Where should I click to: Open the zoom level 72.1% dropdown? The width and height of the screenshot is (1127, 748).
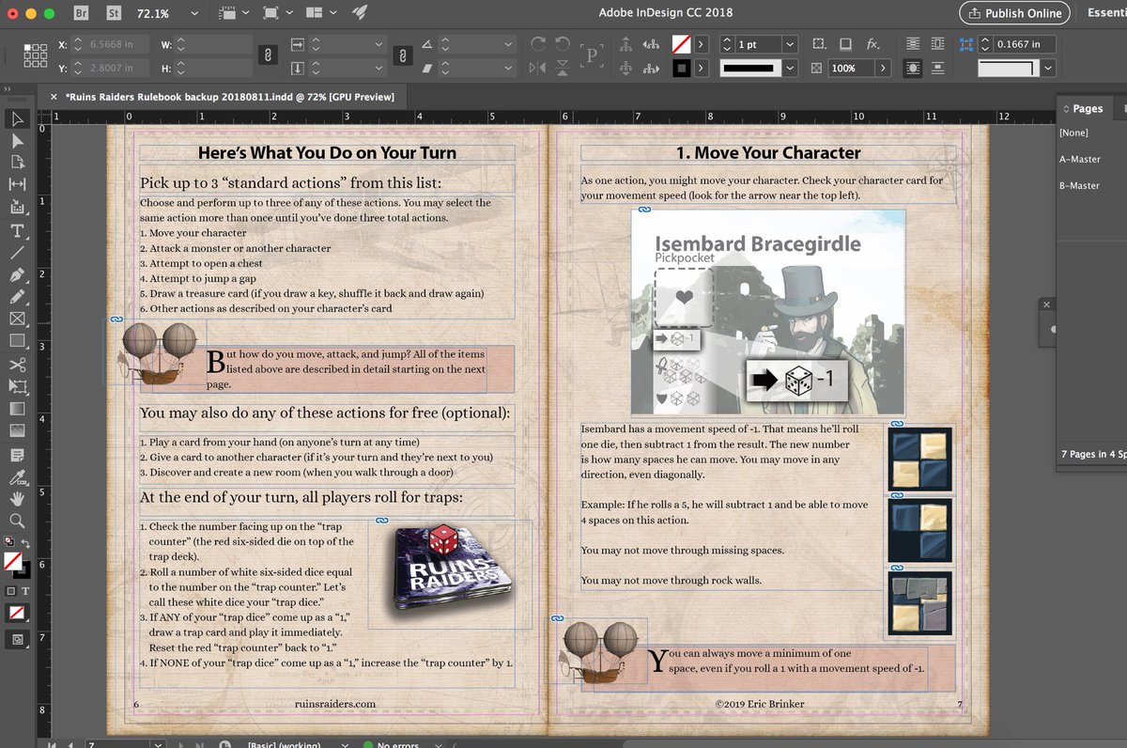pyautogui.click(x=193, y=14)
